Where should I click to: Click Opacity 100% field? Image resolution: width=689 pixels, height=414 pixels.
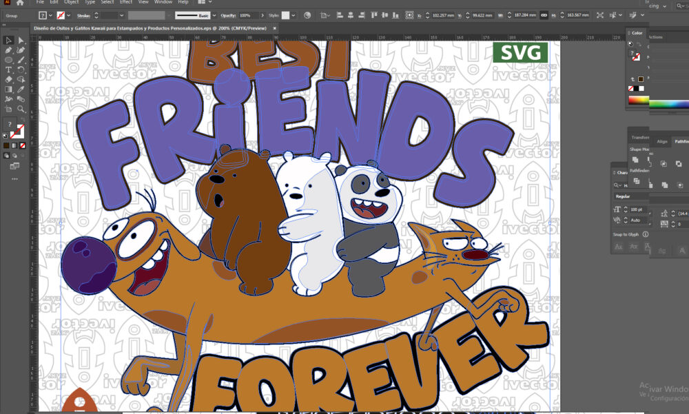(249, 15)
